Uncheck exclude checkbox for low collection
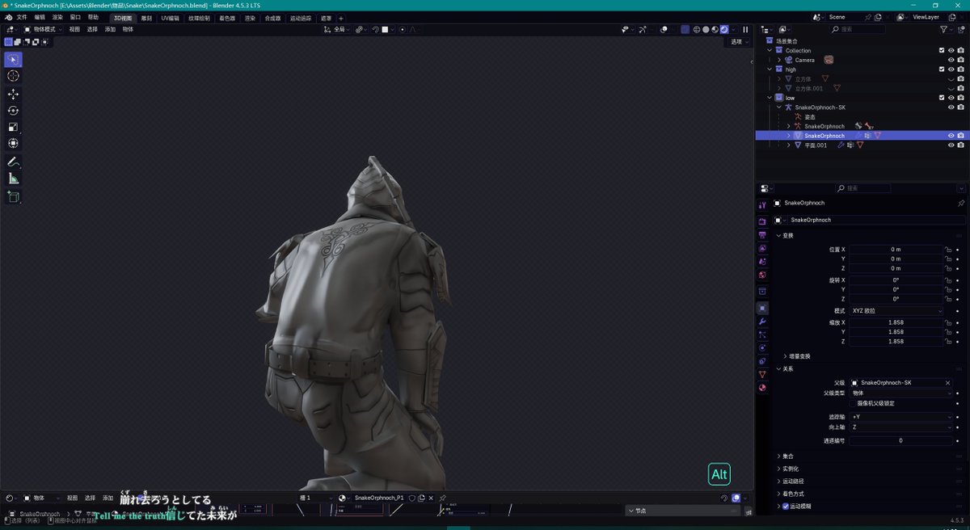 942,98
